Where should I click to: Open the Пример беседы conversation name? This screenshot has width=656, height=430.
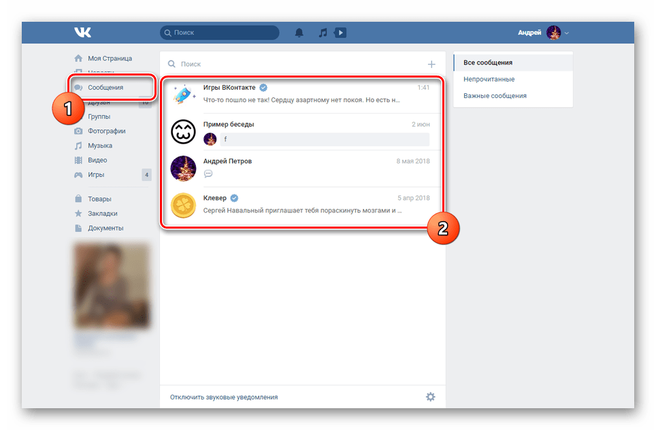tap(229, 125)
